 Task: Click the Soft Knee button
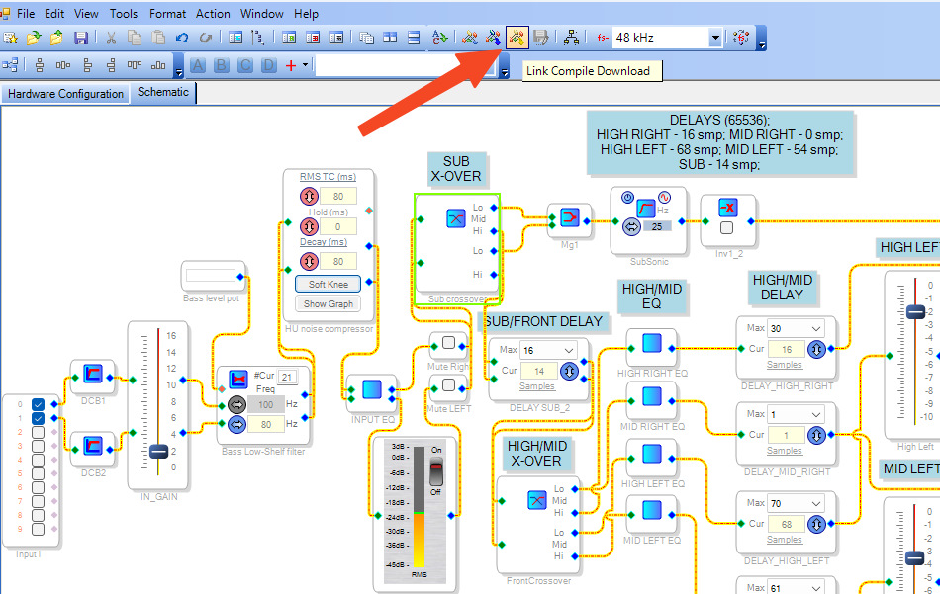pos(328,284)
